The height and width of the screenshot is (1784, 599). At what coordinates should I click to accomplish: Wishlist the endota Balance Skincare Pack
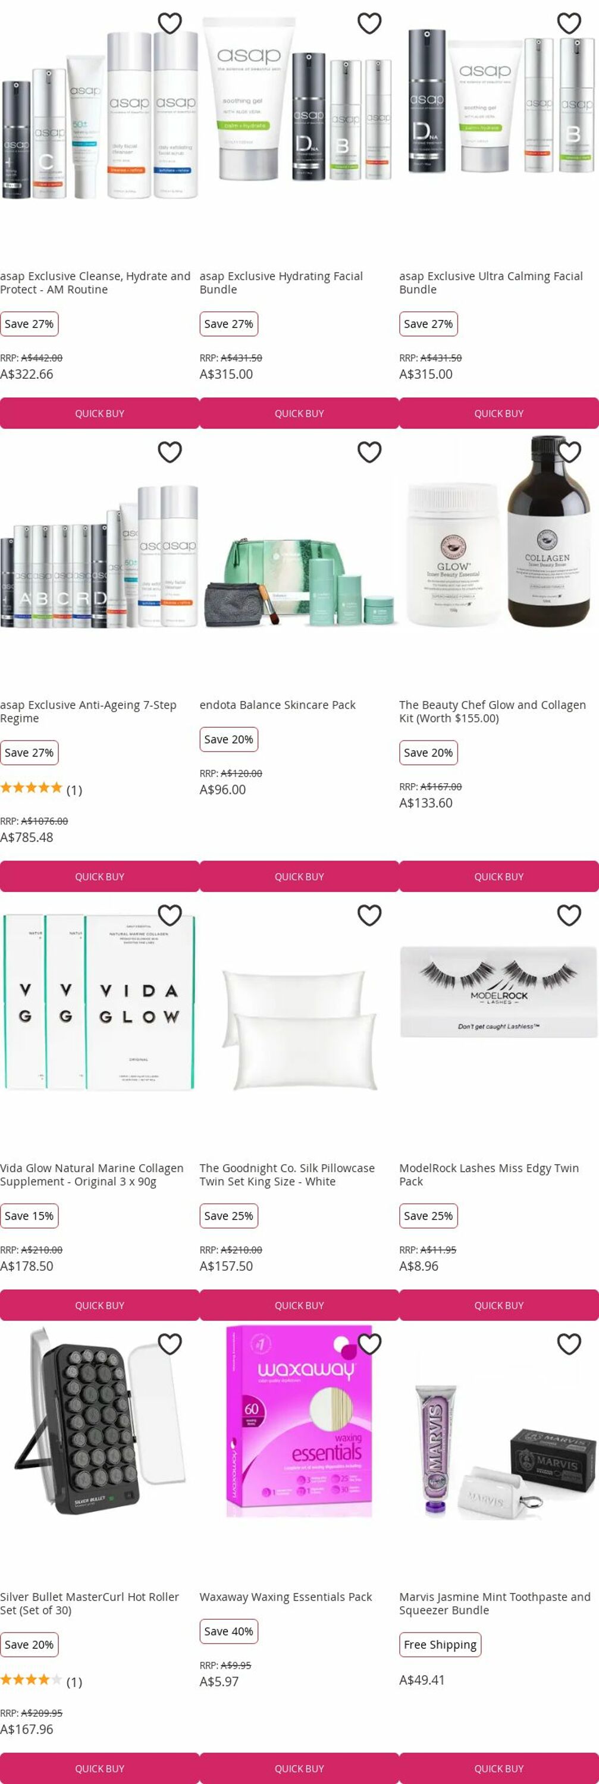pos(369,452)
